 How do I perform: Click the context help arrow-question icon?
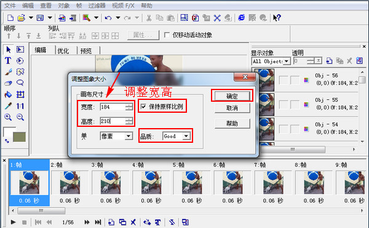pos(277,18)
